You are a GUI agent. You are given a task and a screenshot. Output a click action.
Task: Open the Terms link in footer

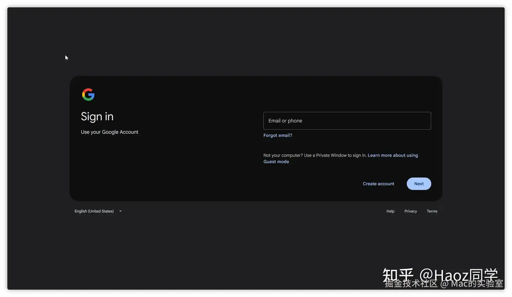tap(432, 211)
